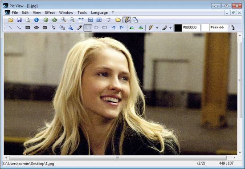Select the dashed rounded selection tool
This screenshot has width=245, height=169.
tap(105, 28)
